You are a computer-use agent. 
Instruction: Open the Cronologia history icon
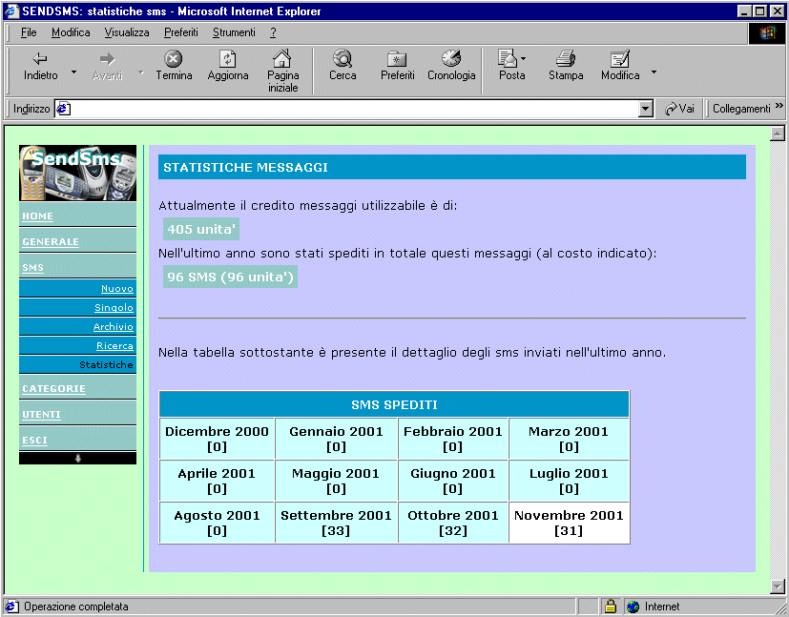[451, 58]
